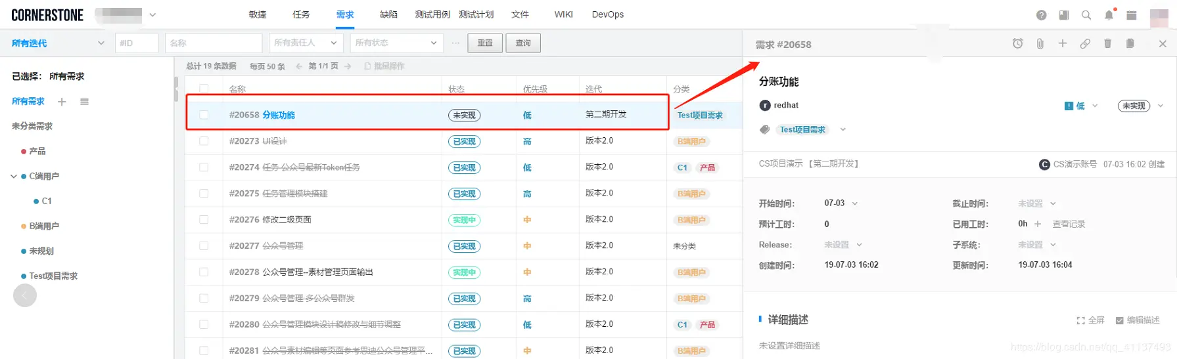Open the calendar icon in header
The width and height of the screenshot is (1177, 359).
point(1132,15)
